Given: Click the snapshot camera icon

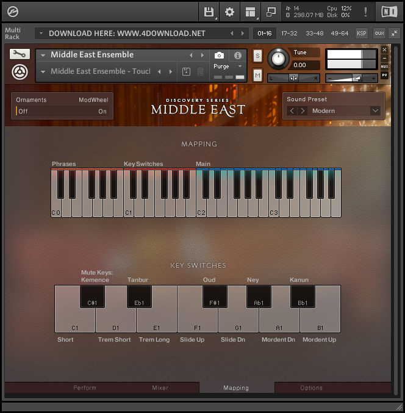Looking at the screenshot, I should [x=219, y=56].
